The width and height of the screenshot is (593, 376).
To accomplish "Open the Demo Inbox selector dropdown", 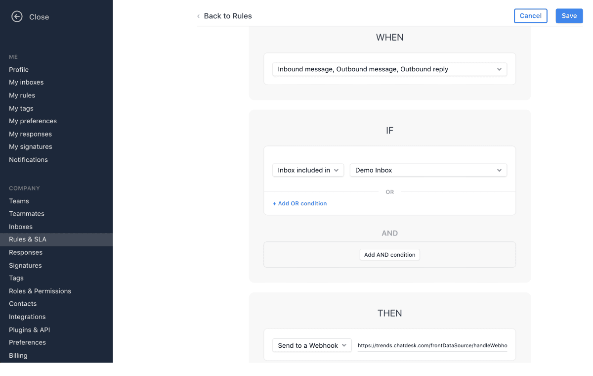I will coord(428,170).
